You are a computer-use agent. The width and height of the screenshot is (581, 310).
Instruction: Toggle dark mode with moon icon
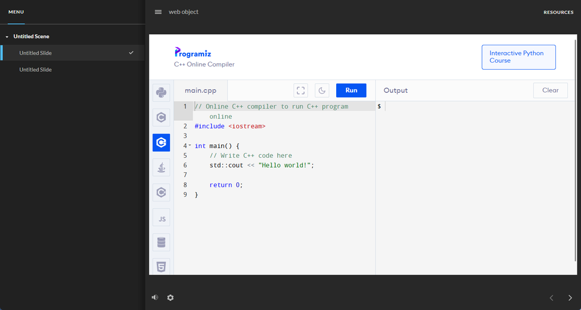[322, 90]
